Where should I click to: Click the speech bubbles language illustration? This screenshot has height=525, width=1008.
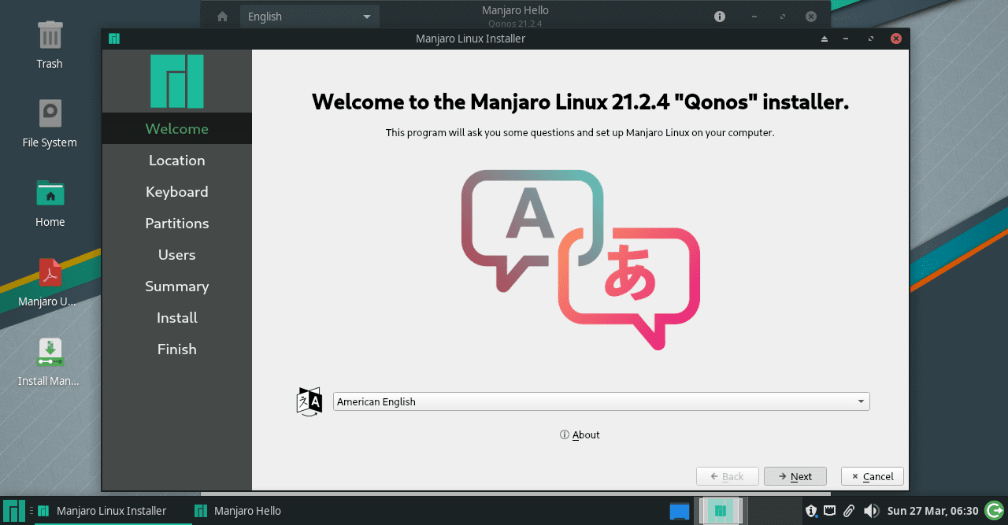(581, 260)
